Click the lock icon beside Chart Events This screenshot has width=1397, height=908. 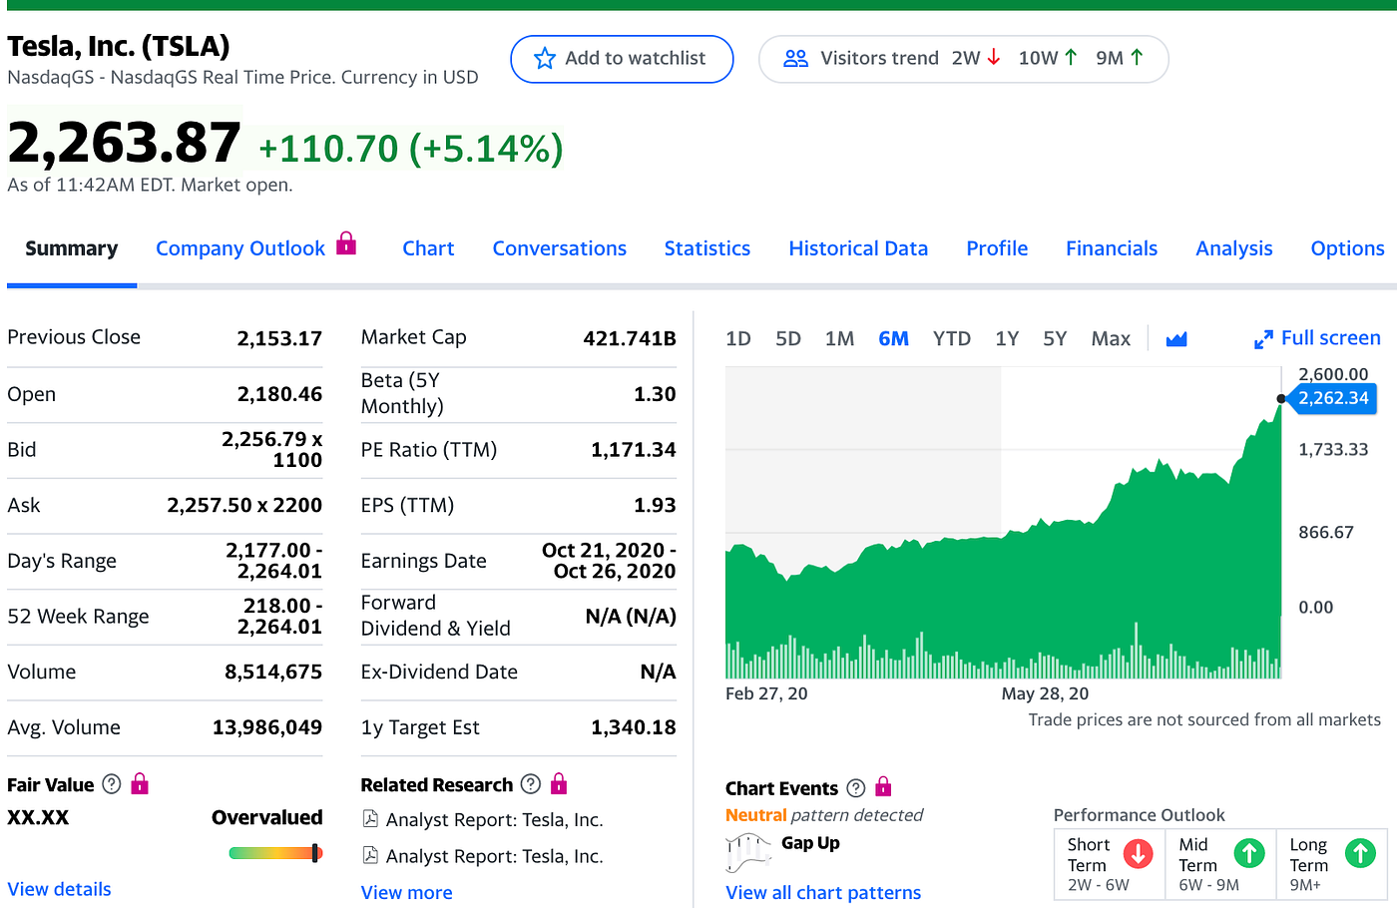click(883, 787)
